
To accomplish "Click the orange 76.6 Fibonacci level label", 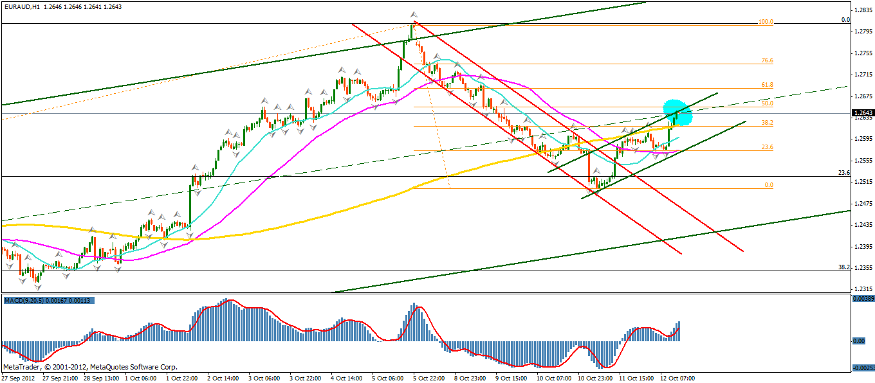I will [767, 60].
